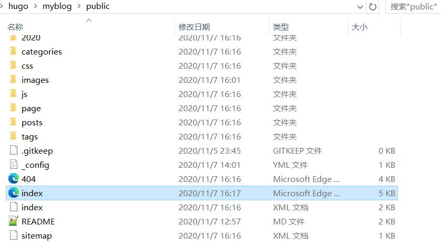Image resolution: width=441 pixels, height=247 pixels.
Task: Select the categories folder name
Action: coord(41,52)
